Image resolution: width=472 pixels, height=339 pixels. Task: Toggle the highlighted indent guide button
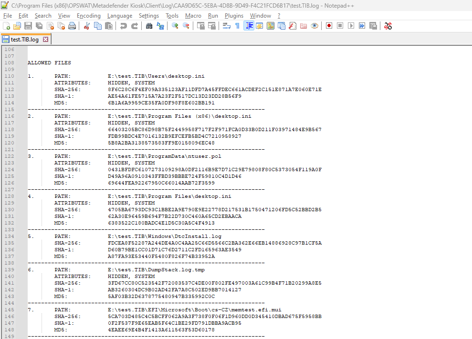pyautogui.click(x=249, y=26)
